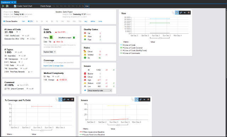Choose the 7d baseline option
The image size is (227, 137).
tap(57, 21)
